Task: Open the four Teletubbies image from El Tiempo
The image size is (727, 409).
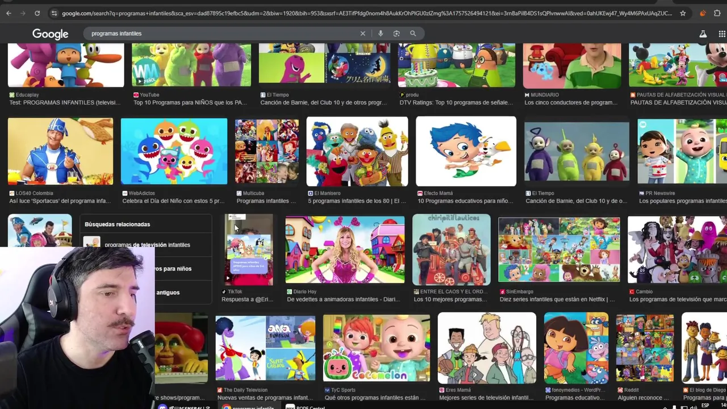Action: pos(576,151)
